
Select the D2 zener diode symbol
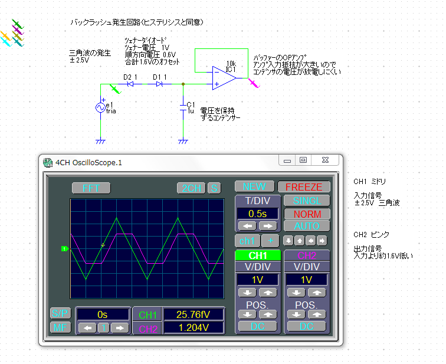click(130, 84)
